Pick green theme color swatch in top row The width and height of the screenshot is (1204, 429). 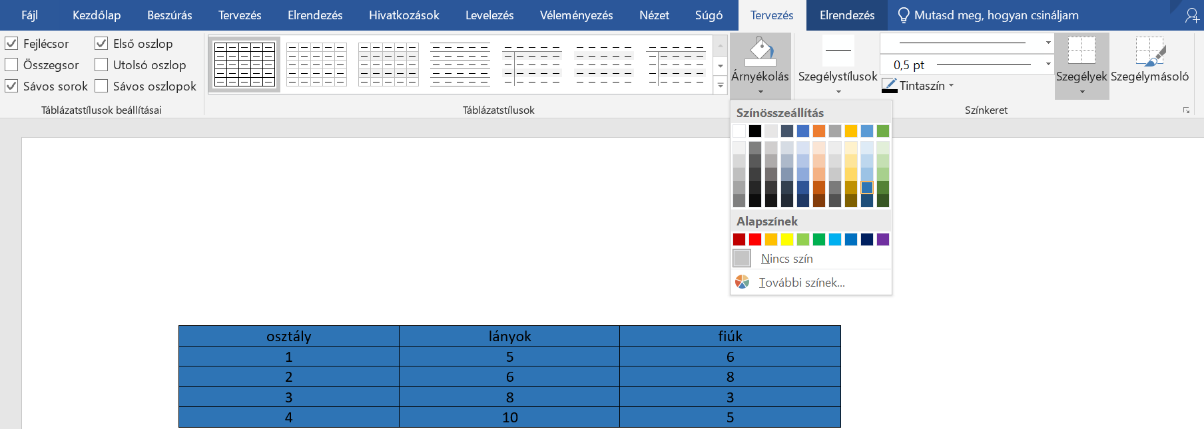[x=883, y=131]
